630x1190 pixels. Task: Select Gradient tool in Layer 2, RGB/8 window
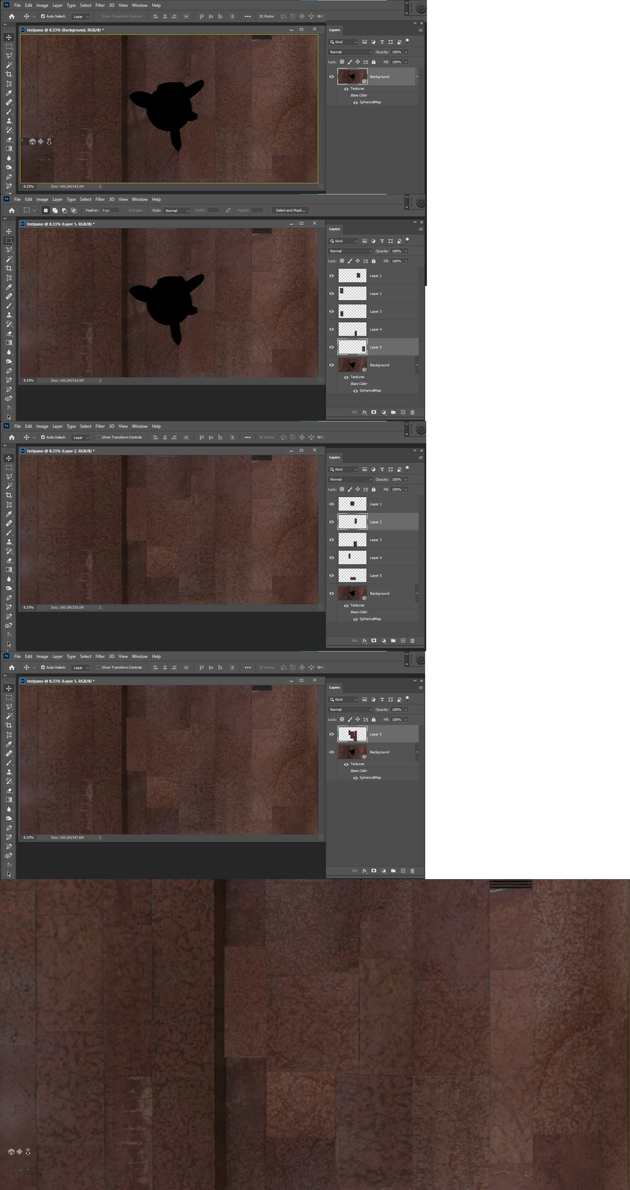tap(9, 570)
